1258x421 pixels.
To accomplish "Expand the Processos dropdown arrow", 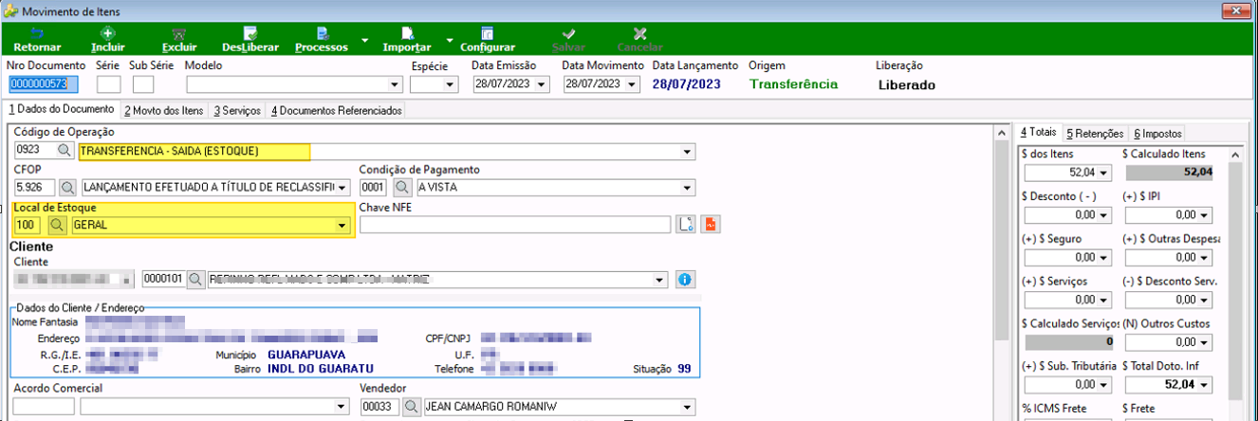I will click(x=365, y=41).
